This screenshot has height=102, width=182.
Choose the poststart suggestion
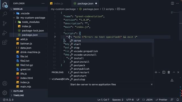[111, 76]
